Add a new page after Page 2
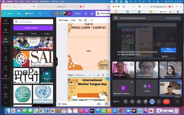 (x=107, y=75)
